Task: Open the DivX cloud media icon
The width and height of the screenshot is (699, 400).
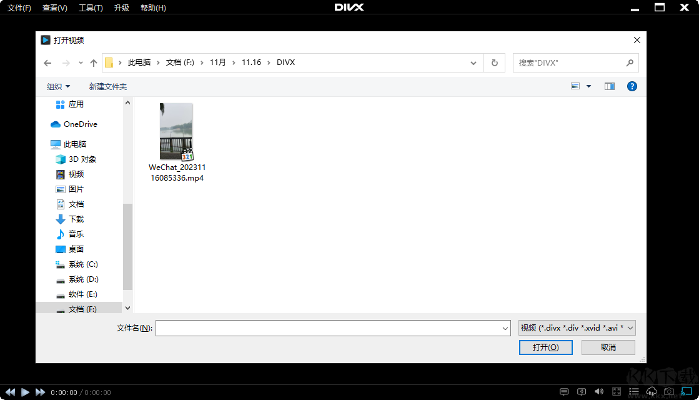Action: coord(652,392)
